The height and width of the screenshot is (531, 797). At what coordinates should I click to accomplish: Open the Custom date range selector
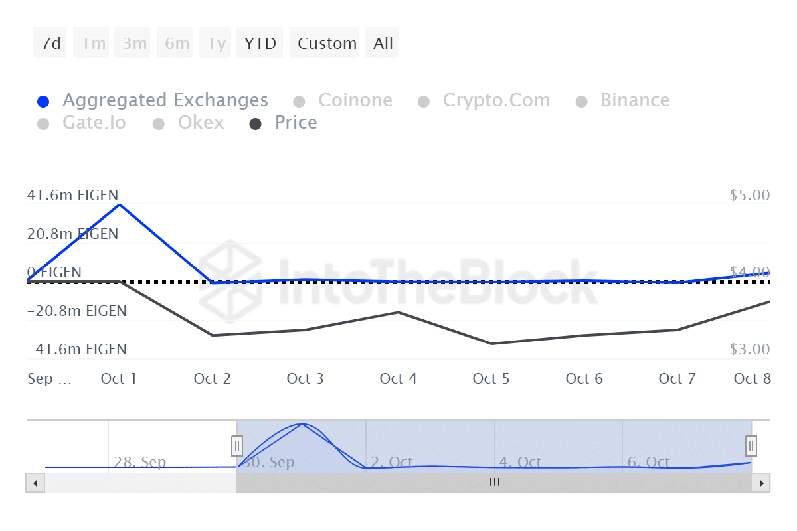(325, 42)
